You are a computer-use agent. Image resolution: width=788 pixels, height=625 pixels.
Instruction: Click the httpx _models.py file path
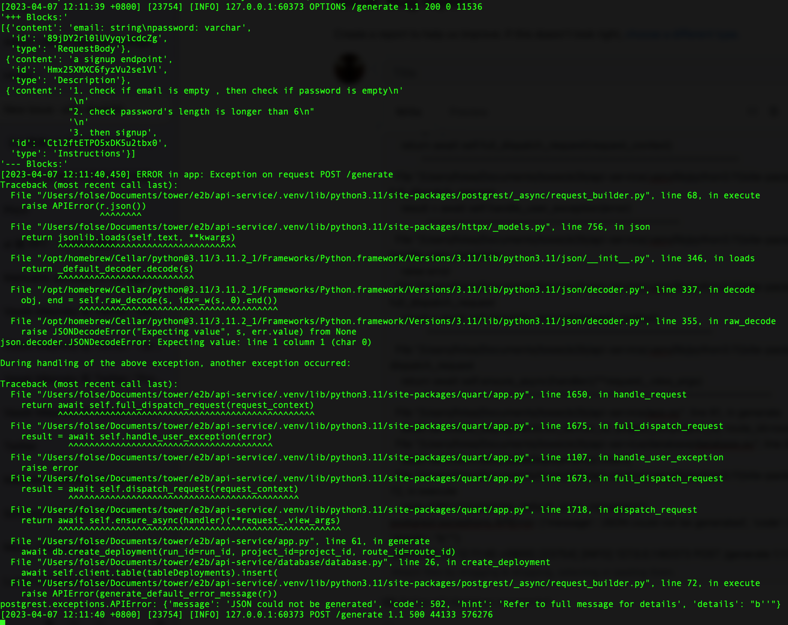pos(293,227)
